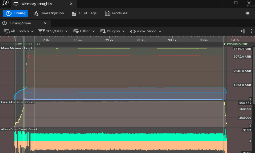Image resolution: width=255 pixels, height=153 pixels.
Task: Open the Modules tab
Action: [116, 13]
